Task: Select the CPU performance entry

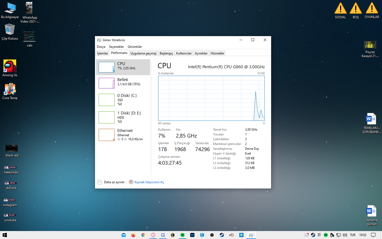Action: point(123,67)
